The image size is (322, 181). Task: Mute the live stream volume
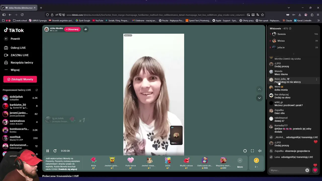260,151
